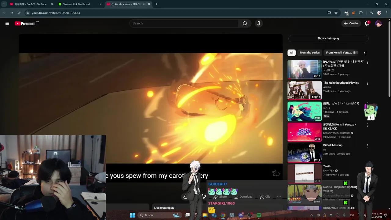Click the magnifier search button
This screenshot has height=220, width=391.
[245, 24]
